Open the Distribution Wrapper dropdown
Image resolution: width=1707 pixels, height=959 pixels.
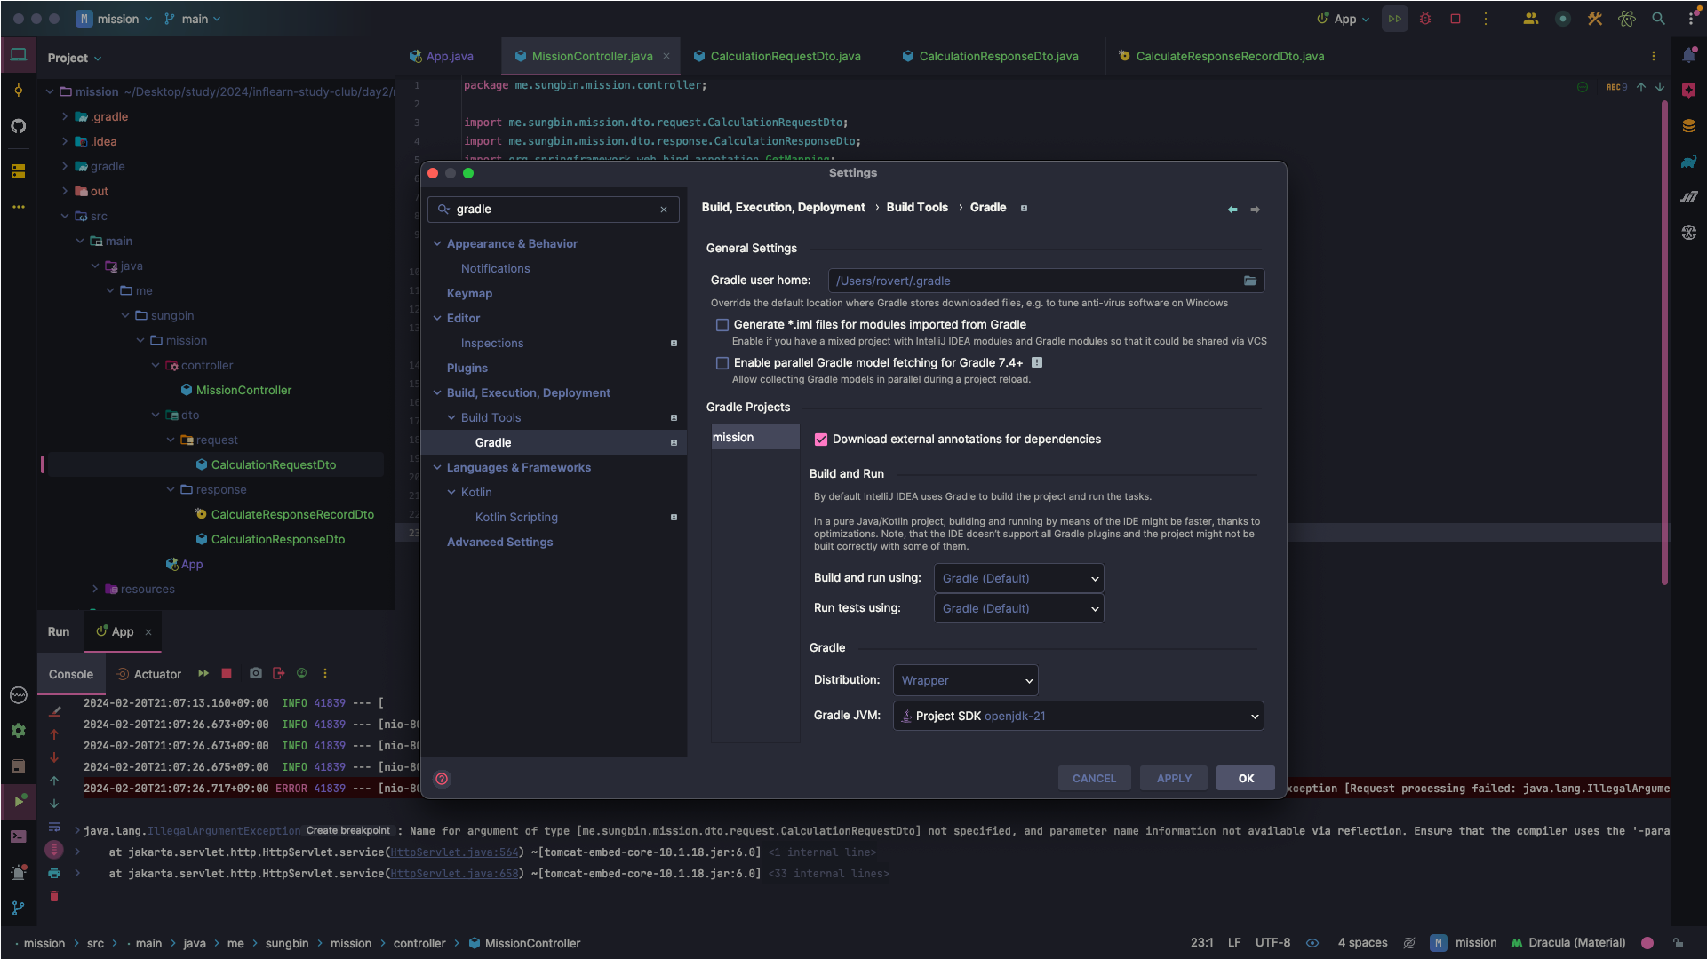[965, 680]
